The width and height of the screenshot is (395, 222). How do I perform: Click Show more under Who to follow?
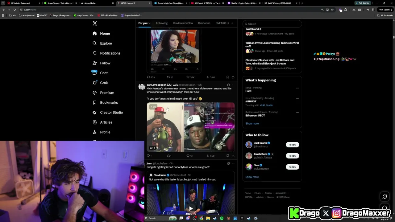[252, 177]
